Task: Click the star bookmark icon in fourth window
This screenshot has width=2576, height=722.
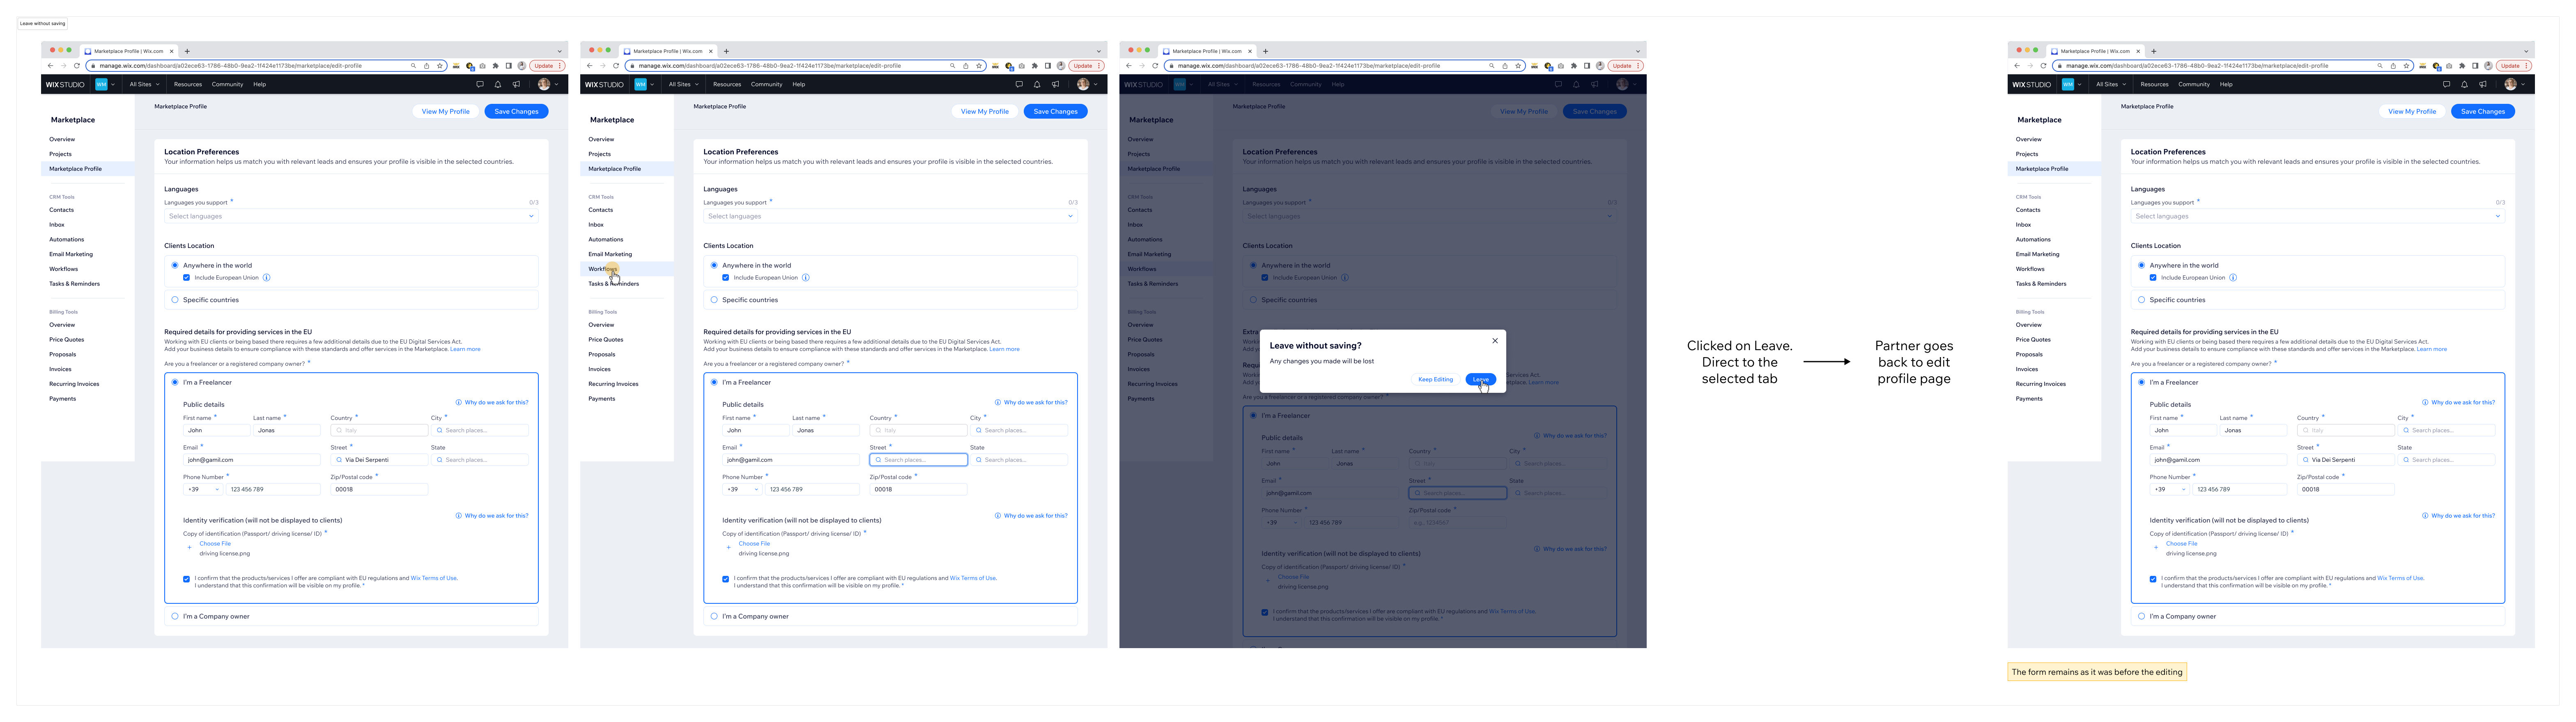Action: 2407,66
